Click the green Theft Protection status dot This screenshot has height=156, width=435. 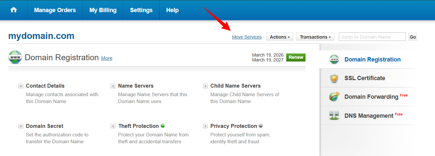tap(163, 126)
